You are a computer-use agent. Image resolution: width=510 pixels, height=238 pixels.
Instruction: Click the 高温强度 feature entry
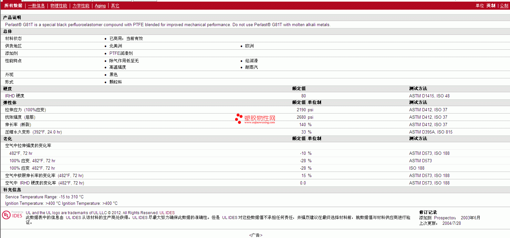click(118, 67)
